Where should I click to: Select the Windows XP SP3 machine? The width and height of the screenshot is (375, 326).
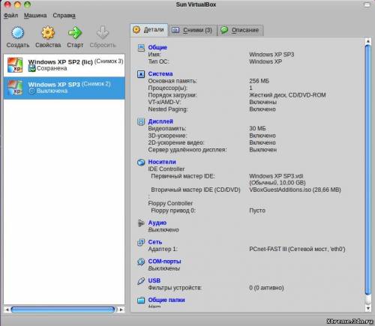click(x=64, y=88)
